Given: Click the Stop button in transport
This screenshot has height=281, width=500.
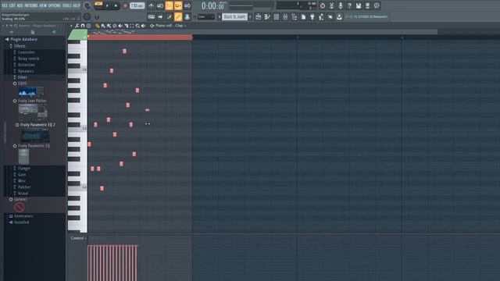Looking at the screenshot, I should pos(116,5).
